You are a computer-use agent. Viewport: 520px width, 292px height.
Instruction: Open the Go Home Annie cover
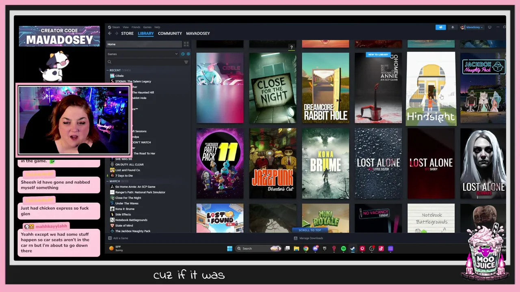click(x=378, y=88)
